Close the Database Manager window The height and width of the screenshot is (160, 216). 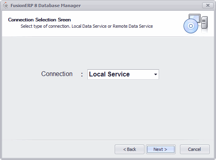point(208,6)
